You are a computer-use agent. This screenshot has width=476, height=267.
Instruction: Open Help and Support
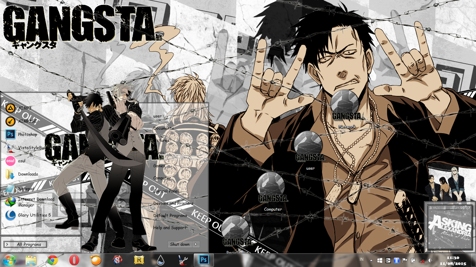point(170,228)
